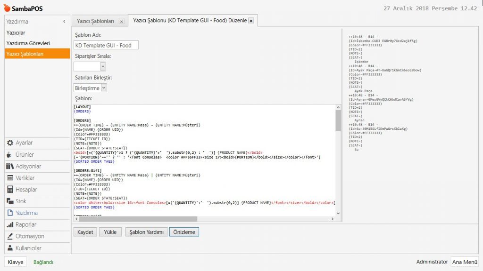Select the Otomasyon pencil icon
Screen dimensions: 483x271
click(10, 236)
